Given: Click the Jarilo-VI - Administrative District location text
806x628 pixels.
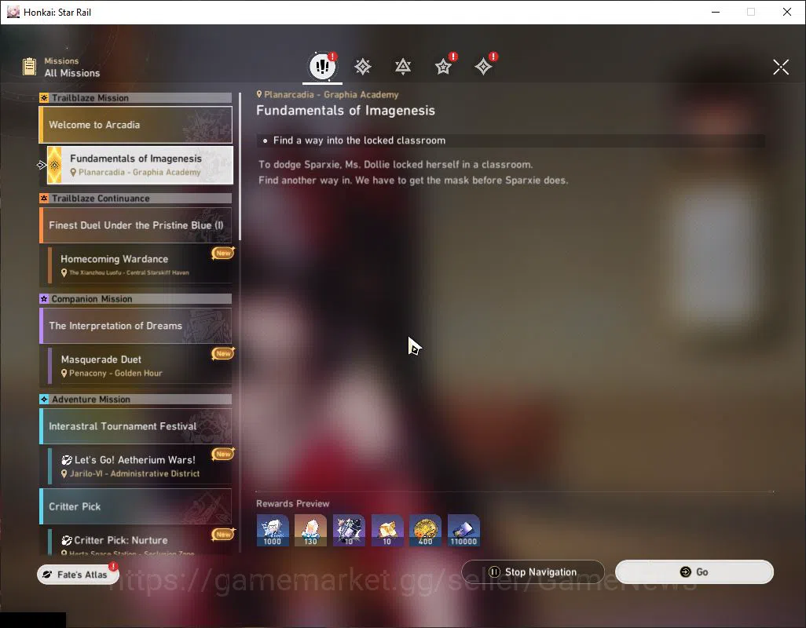Looking at the screenshot, I should click(134, 473).
